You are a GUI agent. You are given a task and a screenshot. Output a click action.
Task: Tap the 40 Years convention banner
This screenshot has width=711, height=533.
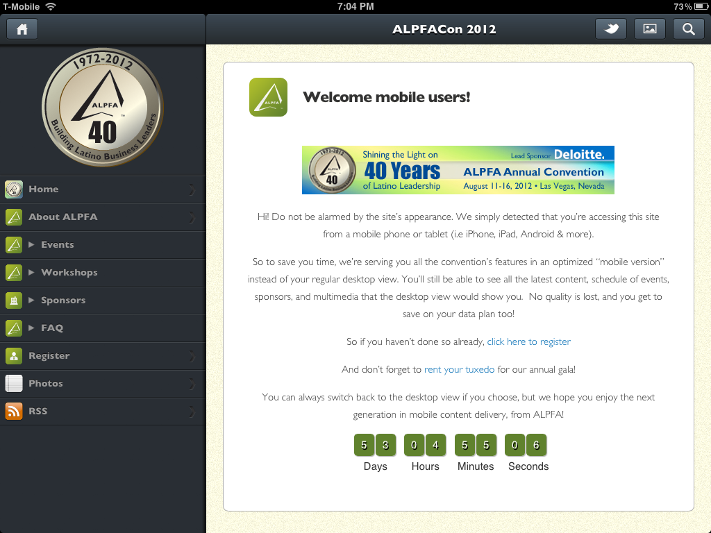(x=458, y=169)
